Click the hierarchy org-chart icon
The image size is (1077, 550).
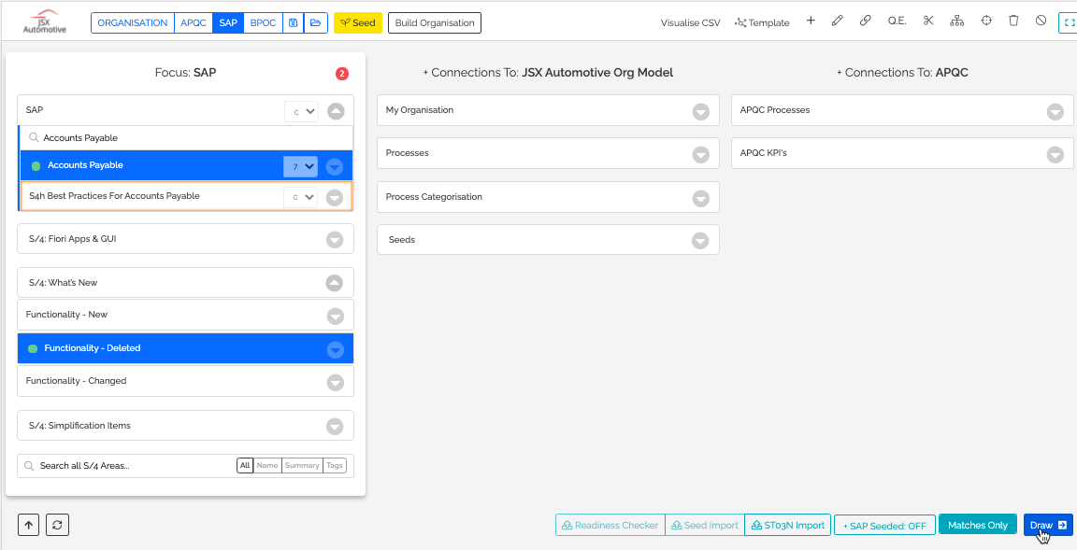coord(956,21)
